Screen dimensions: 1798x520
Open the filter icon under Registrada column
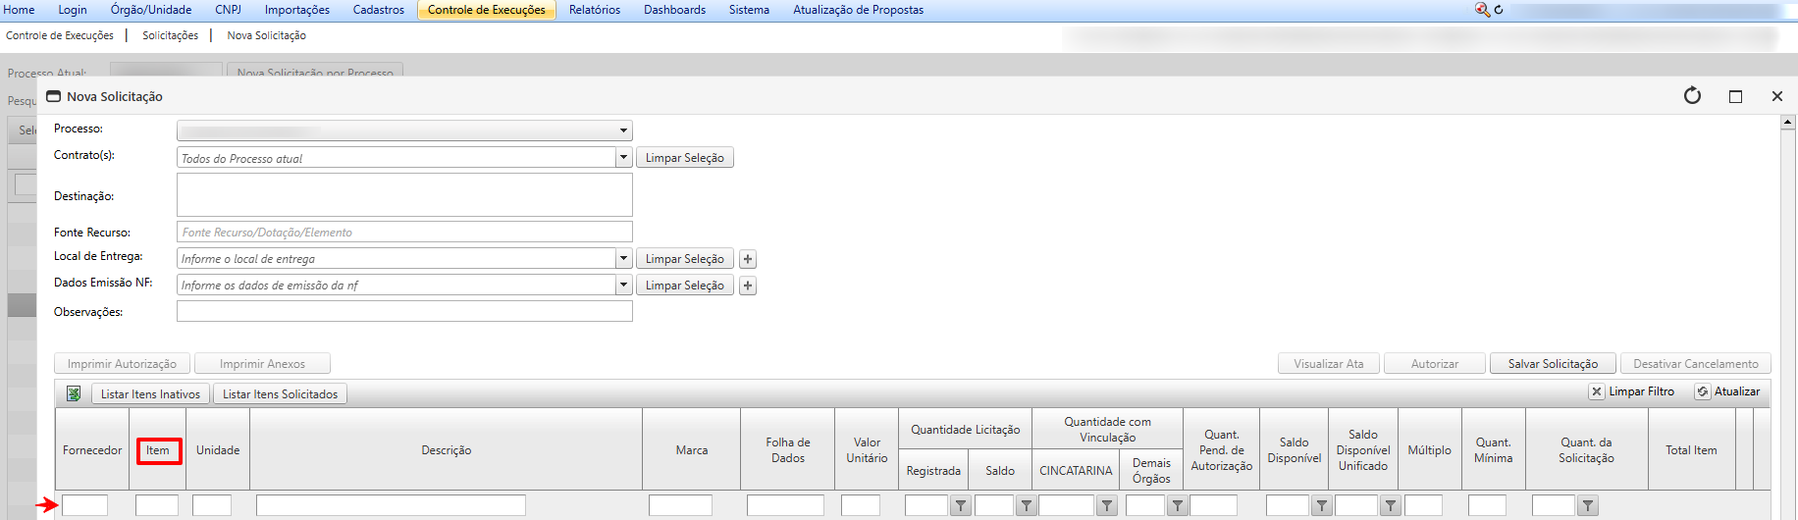[x=961, y=506]
